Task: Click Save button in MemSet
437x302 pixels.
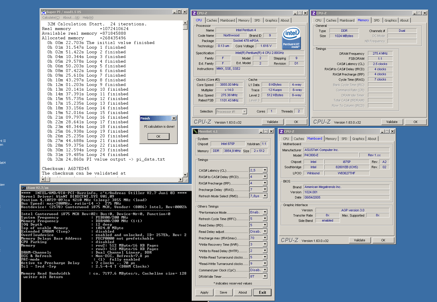Action: (223, 292)
